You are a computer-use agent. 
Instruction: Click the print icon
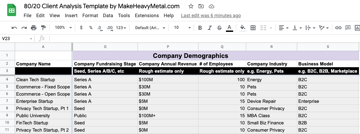34,28
